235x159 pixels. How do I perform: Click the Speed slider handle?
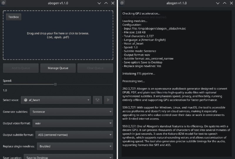[55, 84]
